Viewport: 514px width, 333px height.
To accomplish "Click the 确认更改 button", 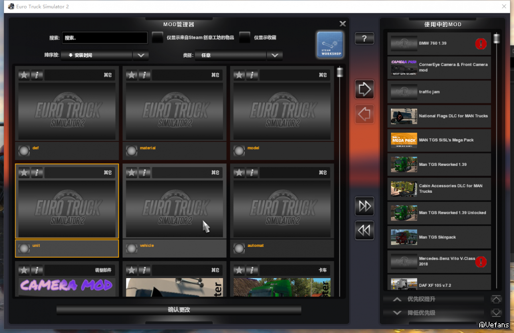I will pyautogui.click(x=179, y=310).
